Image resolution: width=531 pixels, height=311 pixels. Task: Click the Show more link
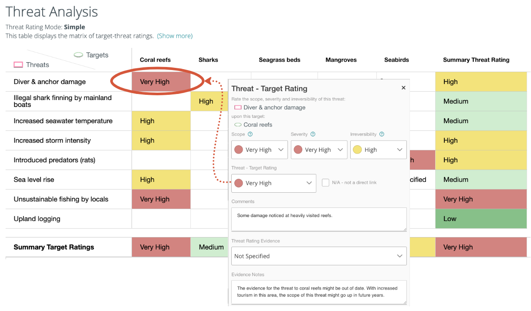[x=175, y=36]
